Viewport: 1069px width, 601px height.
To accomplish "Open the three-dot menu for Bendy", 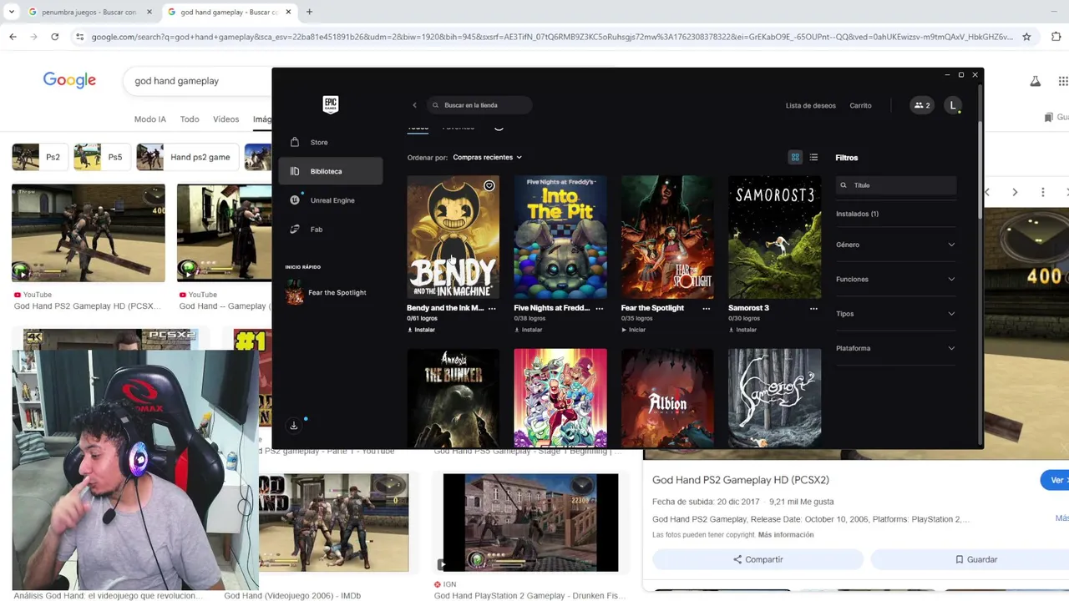I will click(x=492, y=308).
